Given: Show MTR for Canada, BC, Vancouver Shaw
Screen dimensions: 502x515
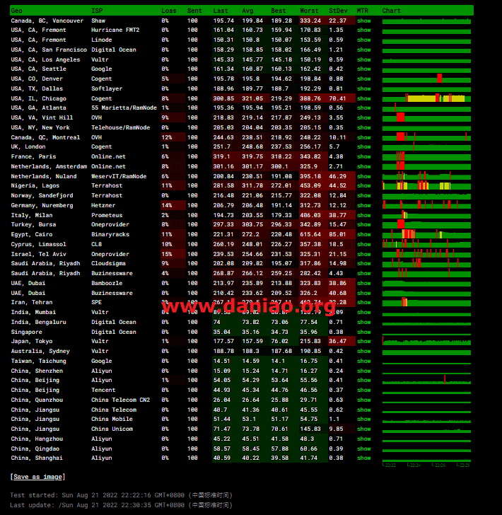Looking at the screenshot, I should coord(364,21).
